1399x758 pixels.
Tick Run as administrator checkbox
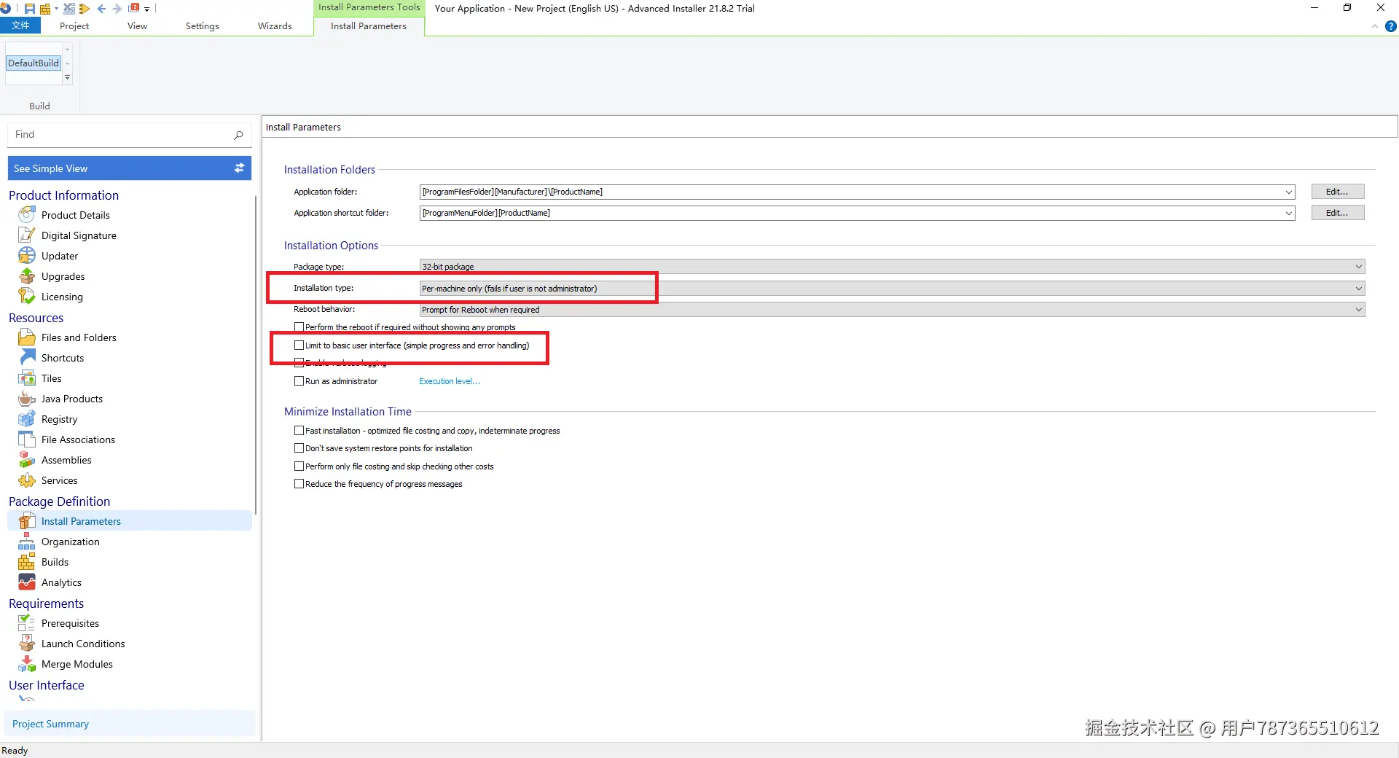299,381
